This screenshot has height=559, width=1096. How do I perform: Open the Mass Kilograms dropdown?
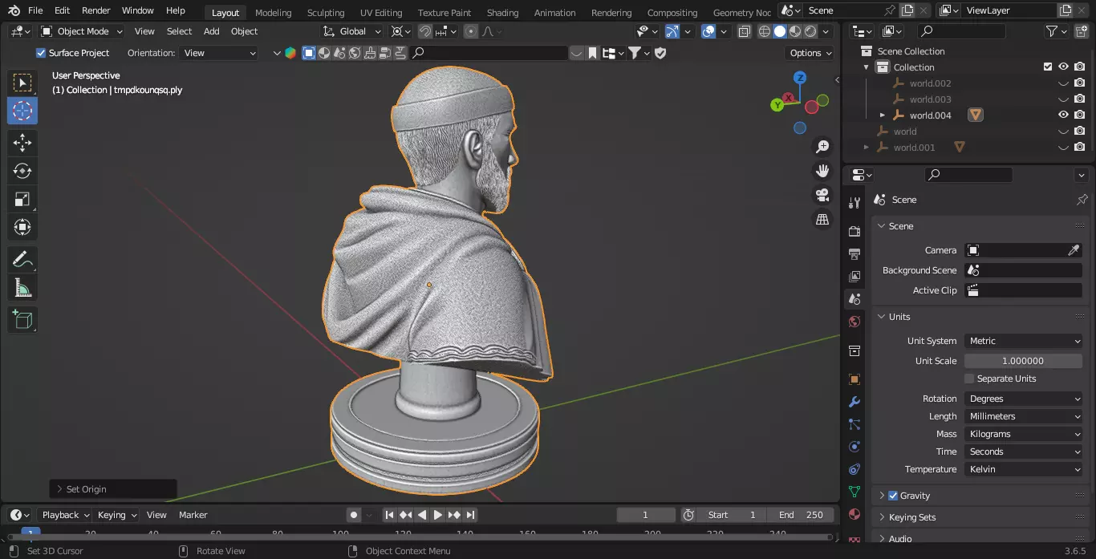1023,434
